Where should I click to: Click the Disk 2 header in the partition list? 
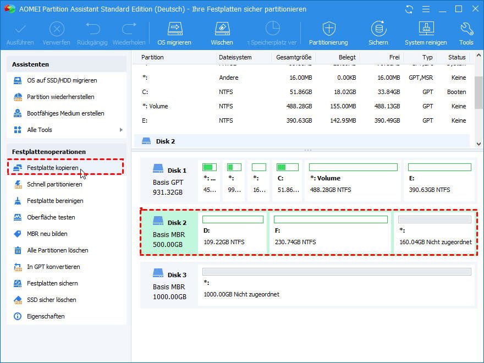[x=302, y=141]
